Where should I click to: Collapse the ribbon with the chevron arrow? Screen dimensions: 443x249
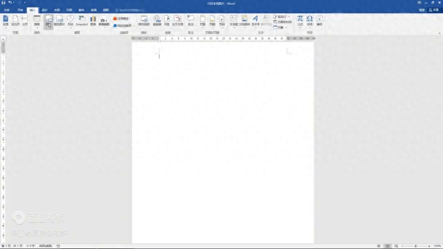440,33
